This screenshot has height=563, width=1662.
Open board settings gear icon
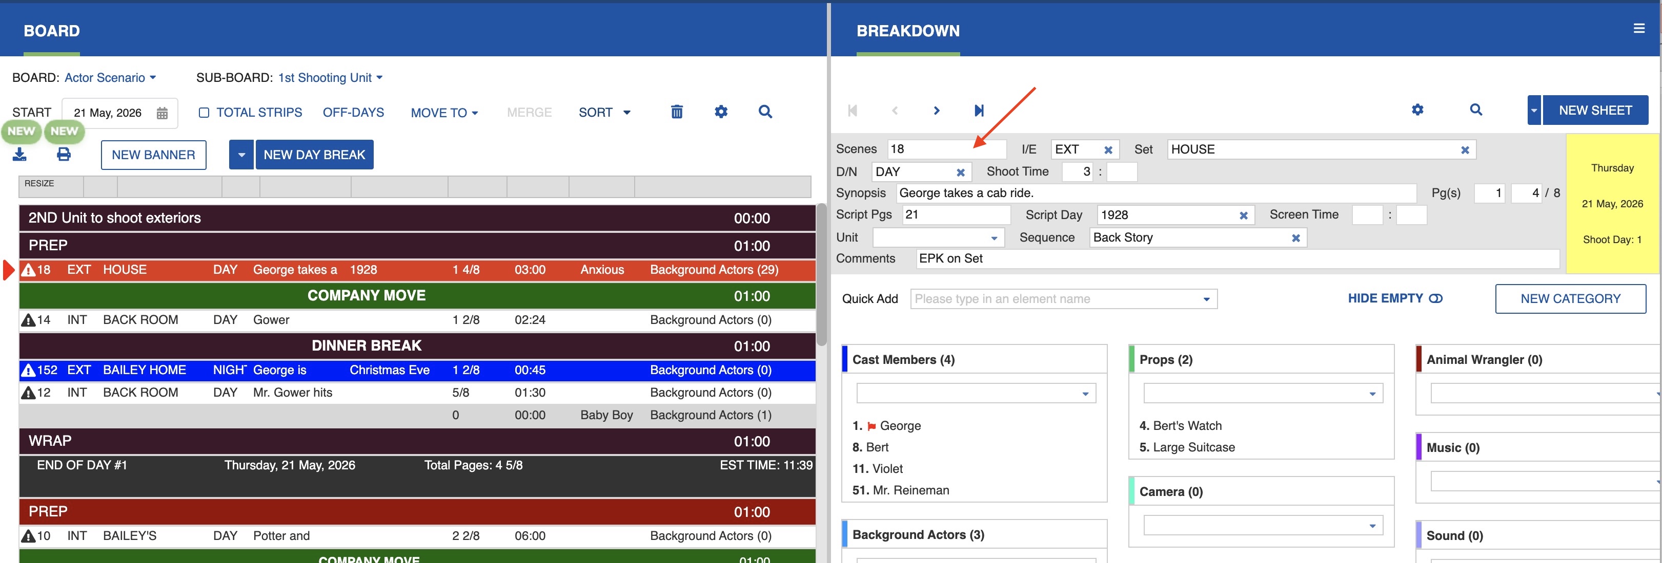(721, 112)
